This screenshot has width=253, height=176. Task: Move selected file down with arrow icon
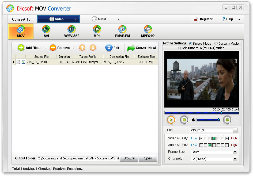pyautogui.click(x=93, y=48)
